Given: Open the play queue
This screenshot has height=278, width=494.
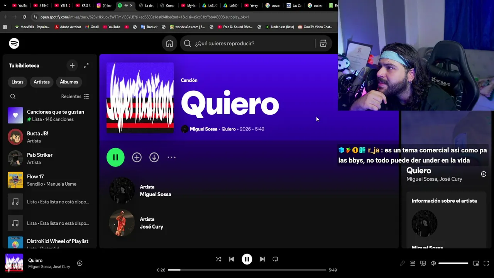Looking at the screenshot, I should pyautogui.click(x=413, y=263).
